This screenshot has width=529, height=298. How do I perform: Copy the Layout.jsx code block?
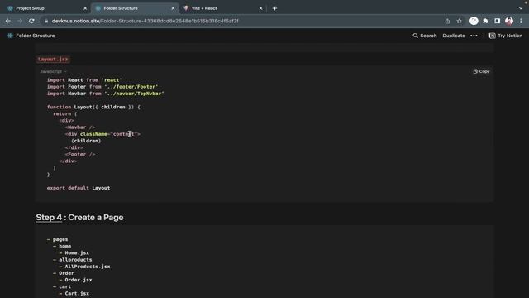[x=481, y=71]
